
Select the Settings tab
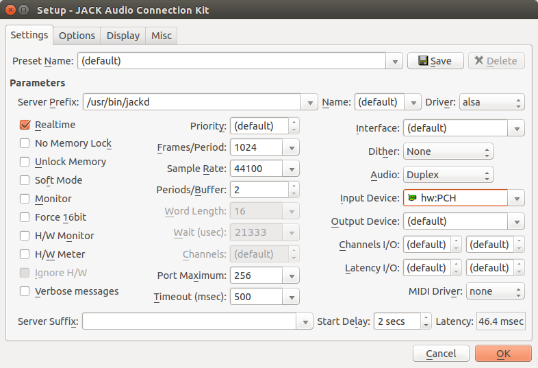[x=29, y=35]
